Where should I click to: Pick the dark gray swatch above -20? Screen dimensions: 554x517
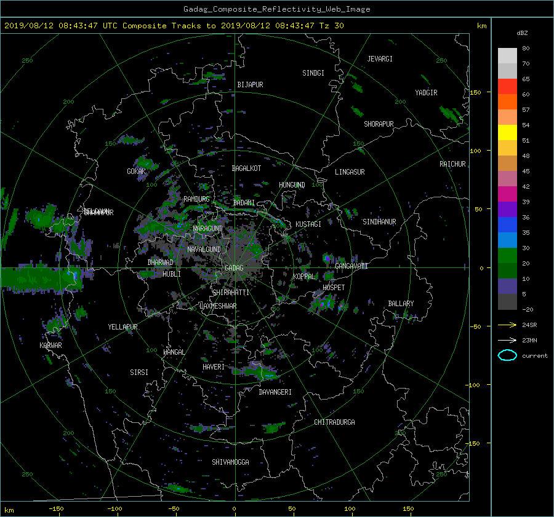[507, 302]
